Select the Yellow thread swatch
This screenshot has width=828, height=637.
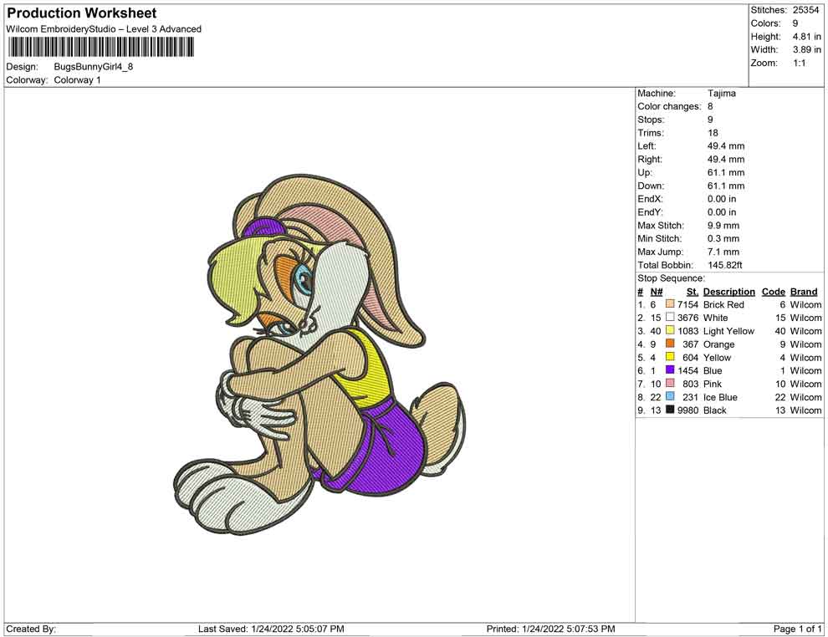coord(670,357)
